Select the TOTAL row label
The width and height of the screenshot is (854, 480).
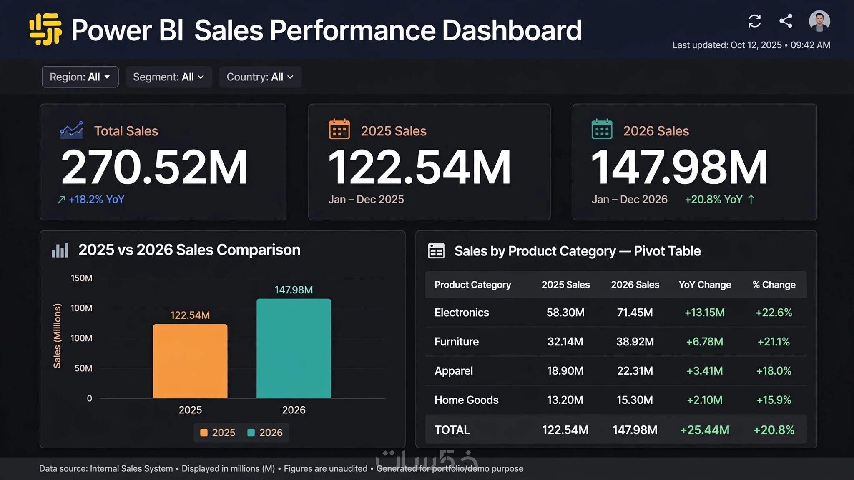452,430
